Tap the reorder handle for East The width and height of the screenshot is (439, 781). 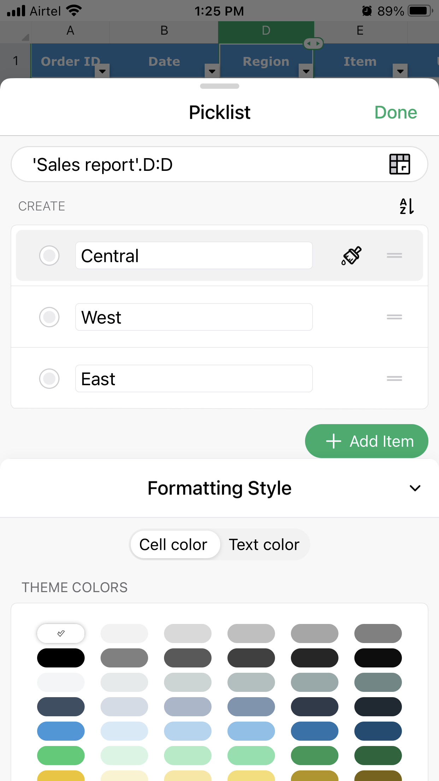[394, 378]
